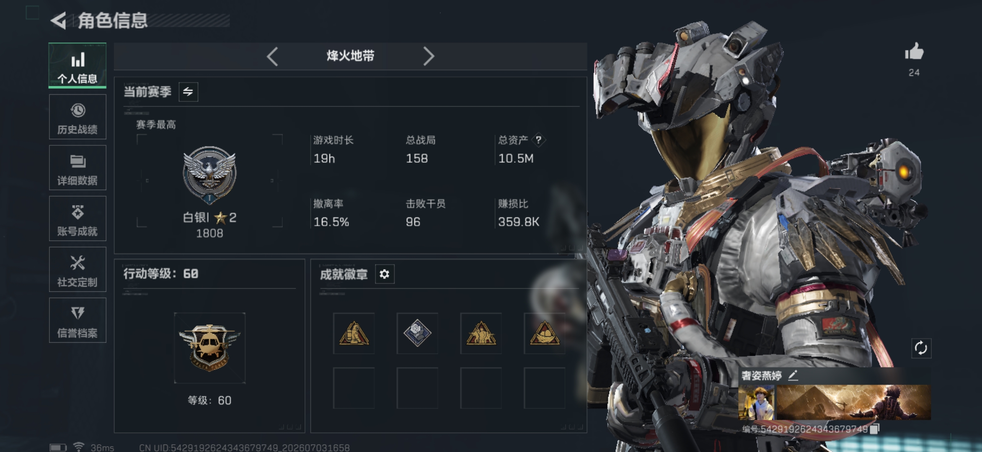Give a thumbs-up like to this profile
Viewport: 982px width, 452px height.
(914, 52)
